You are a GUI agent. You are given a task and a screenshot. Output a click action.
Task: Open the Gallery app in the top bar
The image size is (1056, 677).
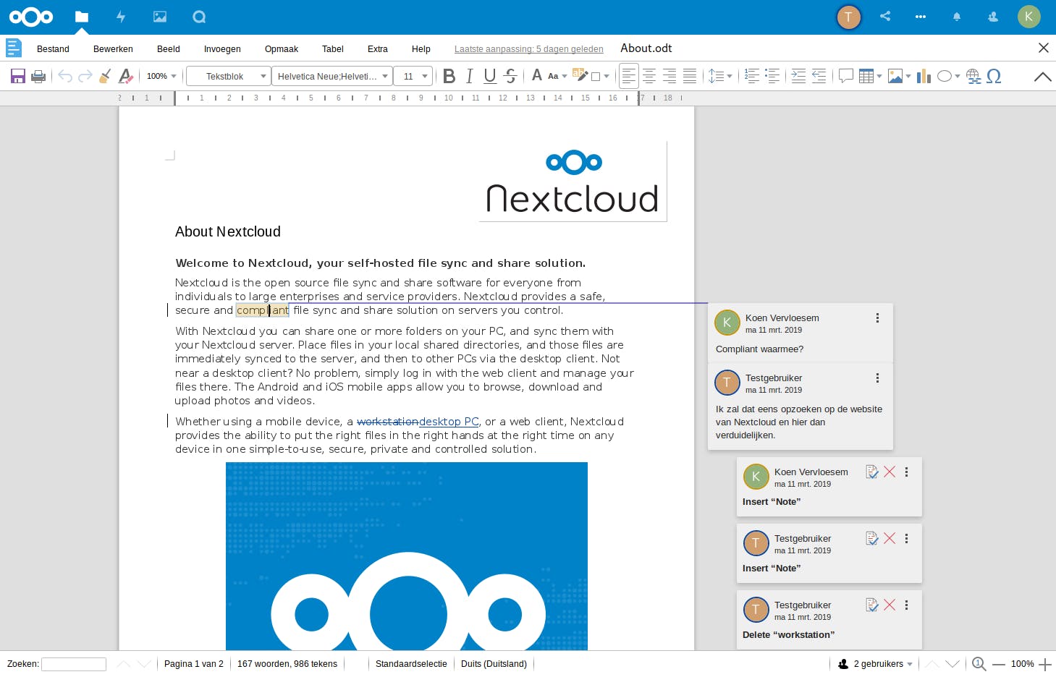point(160,17)
